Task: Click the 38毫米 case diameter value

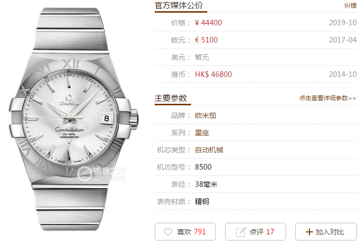Action: tap(206, 184)
